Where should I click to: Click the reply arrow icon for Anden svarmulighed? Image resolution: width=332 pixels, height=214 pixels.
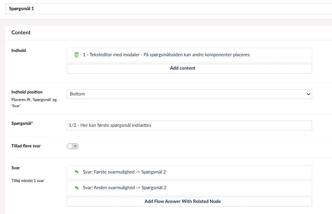tap(77, 188)
